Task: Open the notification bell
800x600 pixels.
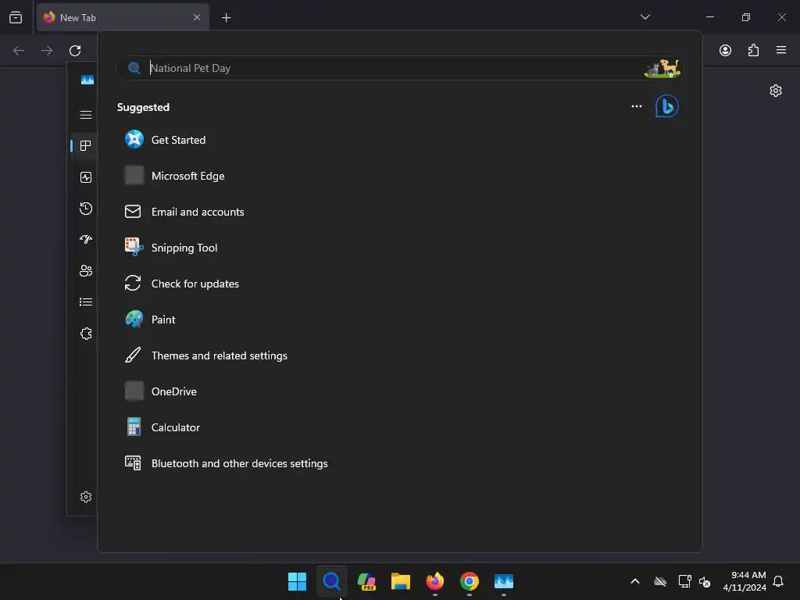Action: pyautogui.click(x=778, y=581)
